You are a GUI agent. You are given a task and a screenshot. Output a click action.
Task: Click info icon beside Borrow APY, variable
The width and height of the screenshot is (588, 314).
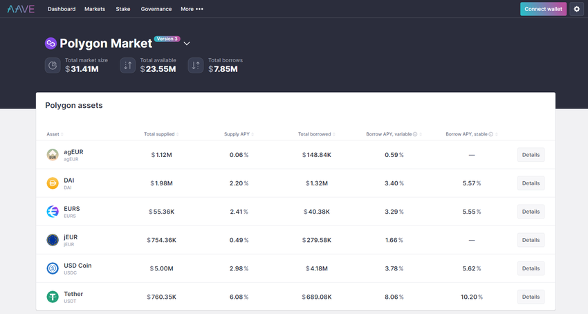pos(415,134)
